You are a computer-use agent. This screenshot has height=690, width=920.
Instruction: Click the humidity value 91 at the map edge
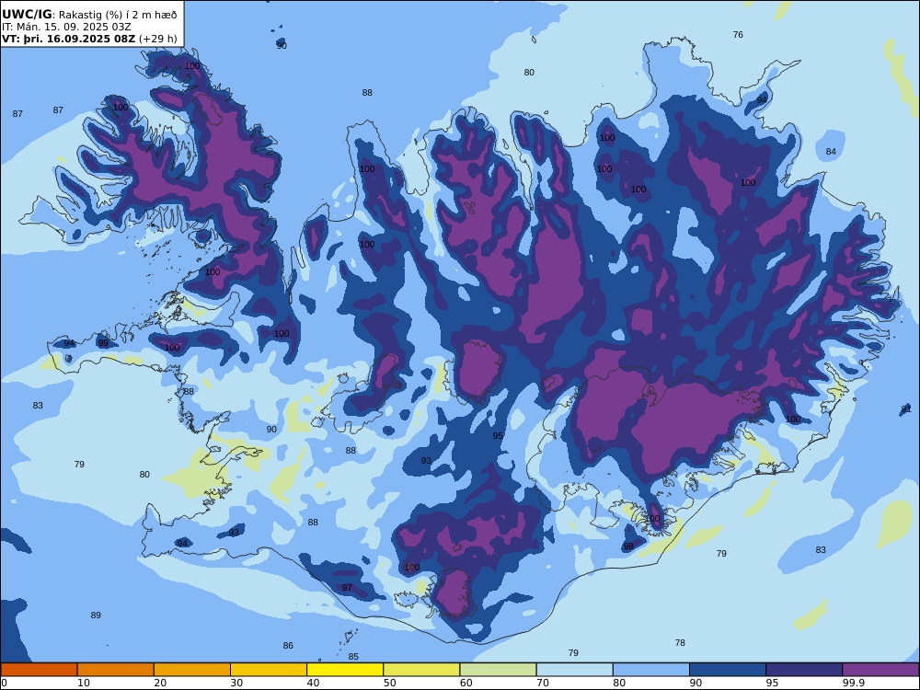906,409
